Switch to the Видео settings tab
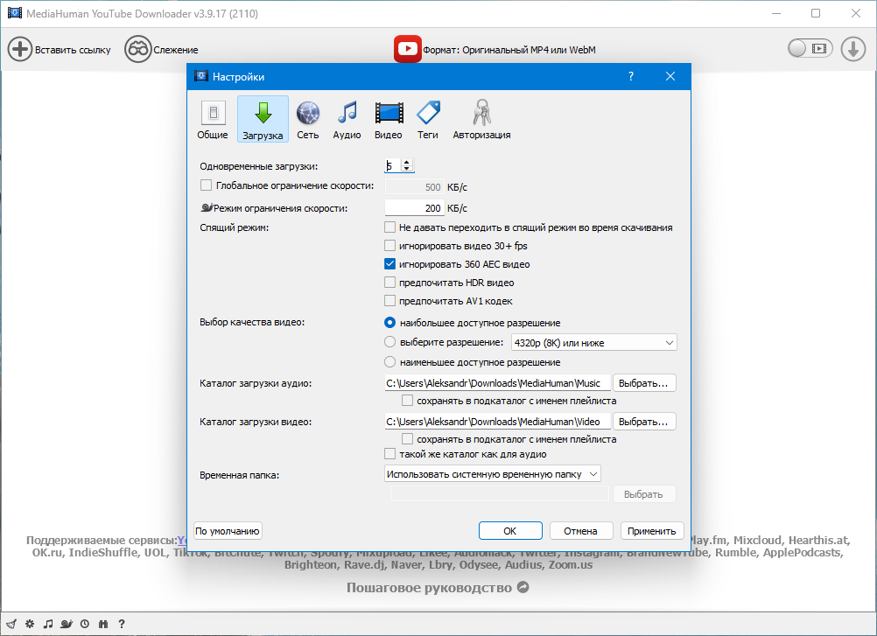877x636 pixels. (x=389, y=120)
